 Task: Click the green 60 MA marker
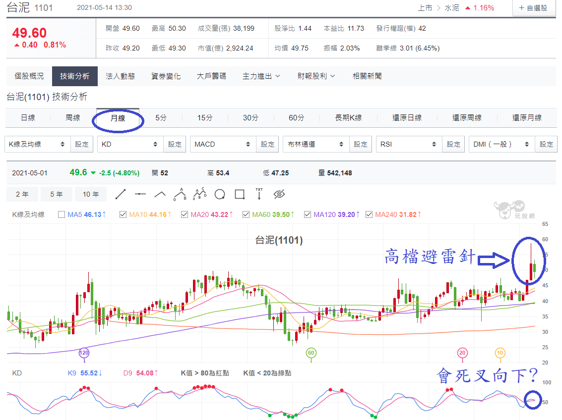tap(311, 353)
